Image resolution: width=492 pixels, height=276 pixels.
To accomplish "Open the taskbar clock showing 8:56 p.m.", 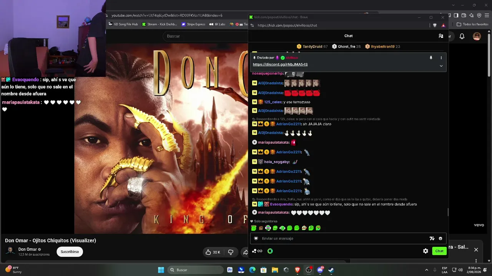I will click(473, 270).
